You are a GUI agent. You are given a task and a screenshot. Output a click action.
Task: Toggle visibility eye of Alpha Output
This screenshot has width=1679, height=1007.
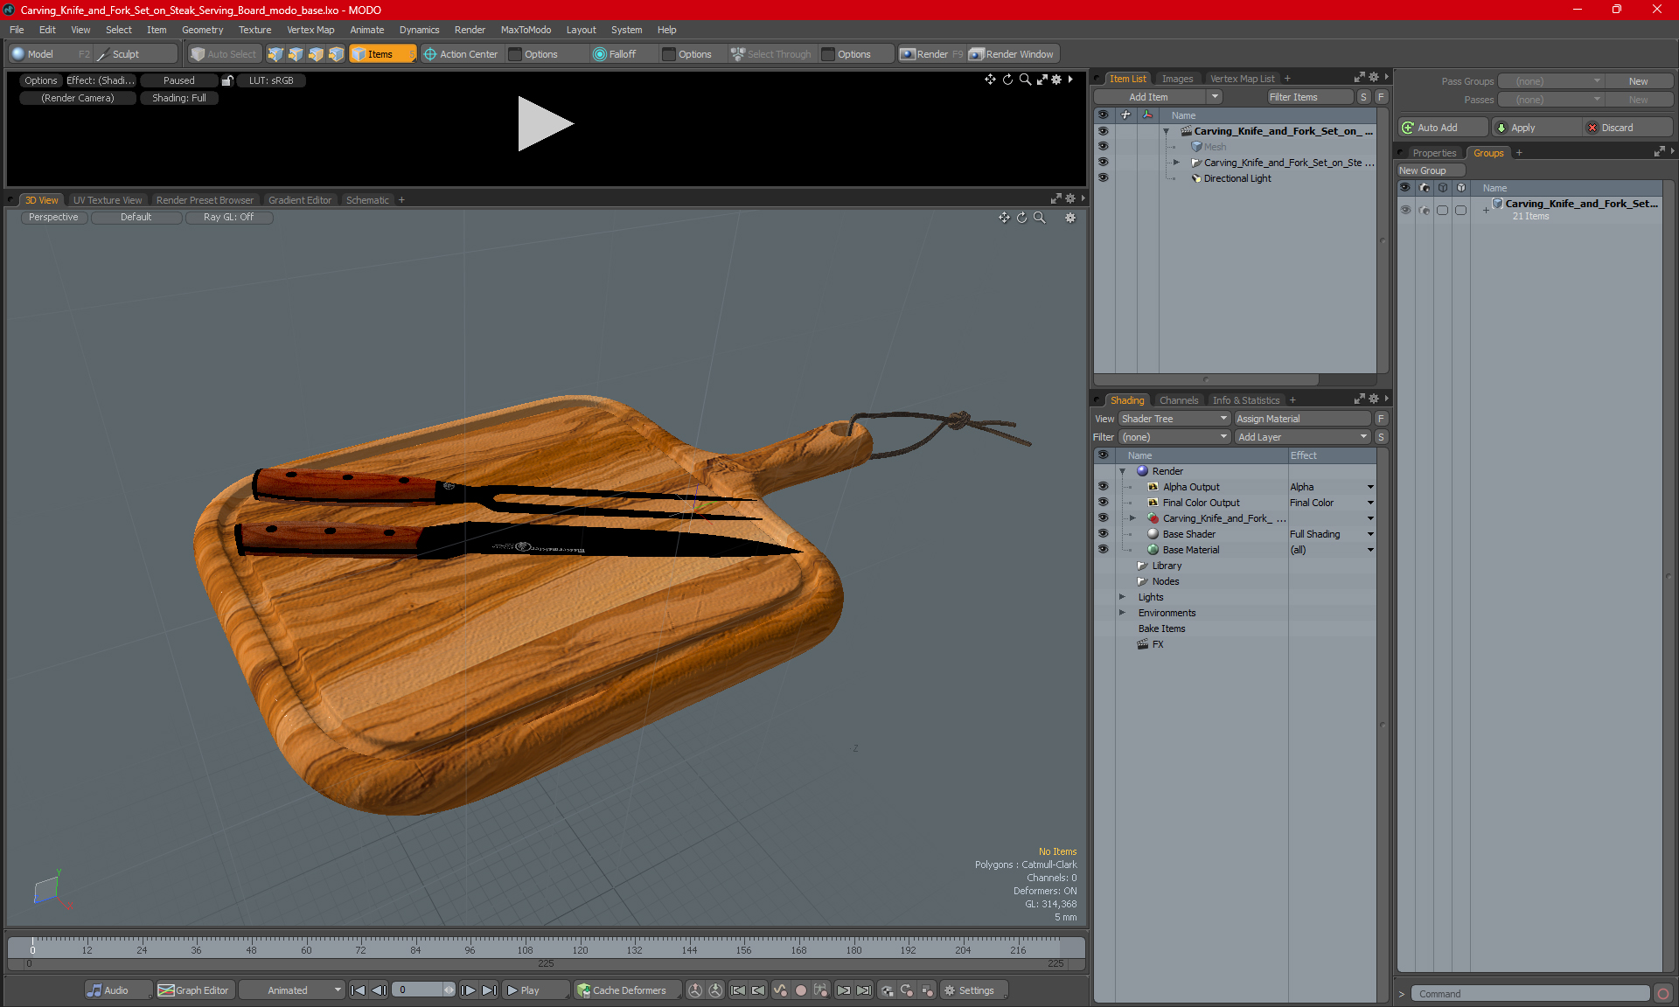click(x=1103, y=487)
